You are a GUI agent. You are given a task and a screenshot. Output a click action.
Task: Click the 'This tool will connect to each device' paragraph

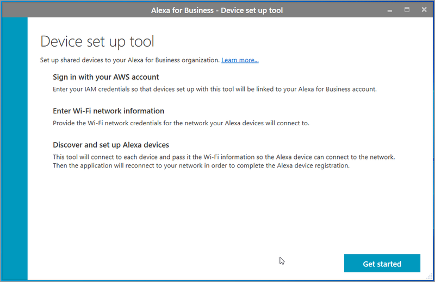224,162
